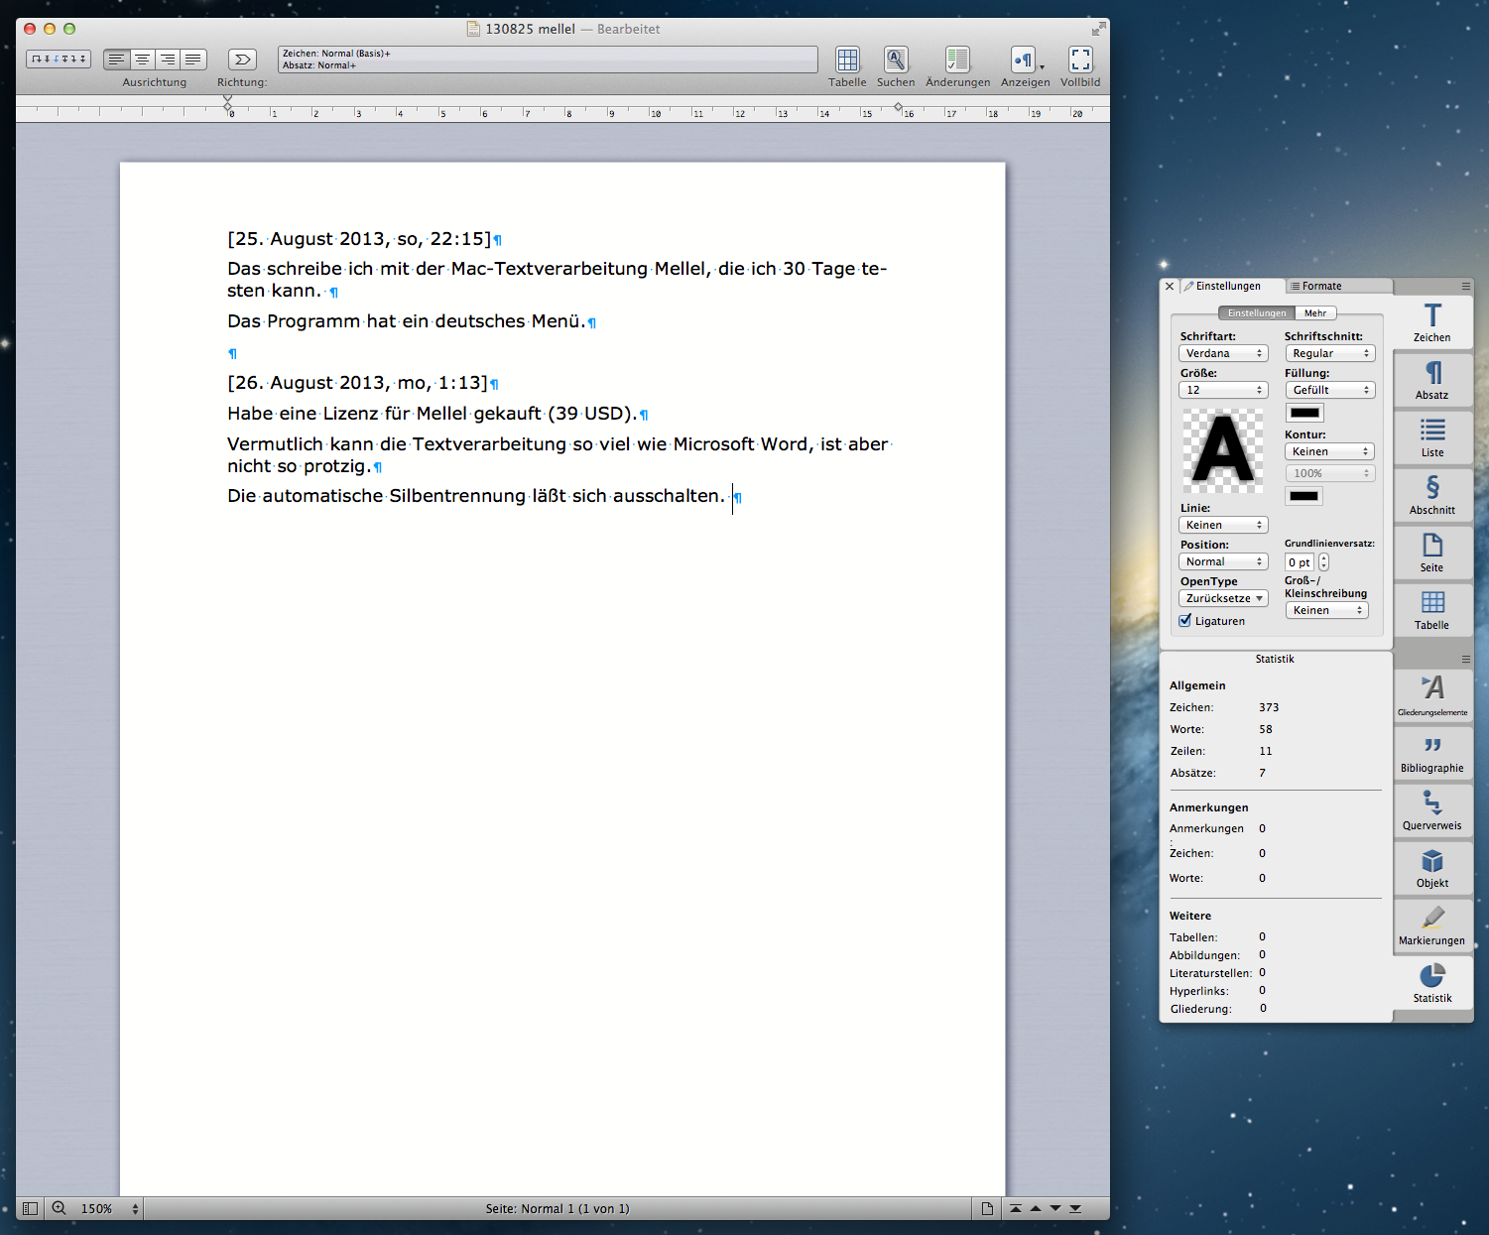
Task: Open the Bibliographie palette
Action: coord(1432,753)
